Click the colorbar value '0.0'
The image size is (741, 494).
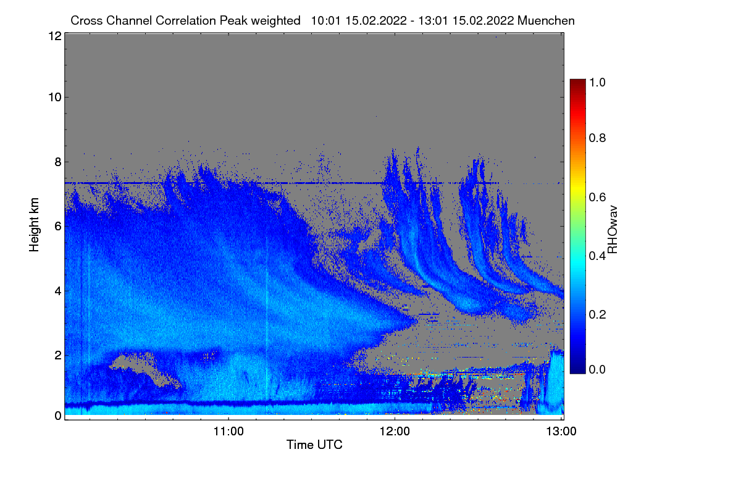(597, 369)
